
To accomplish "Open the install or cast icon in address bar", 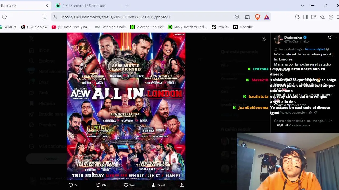I will click(x=247, y=17).
